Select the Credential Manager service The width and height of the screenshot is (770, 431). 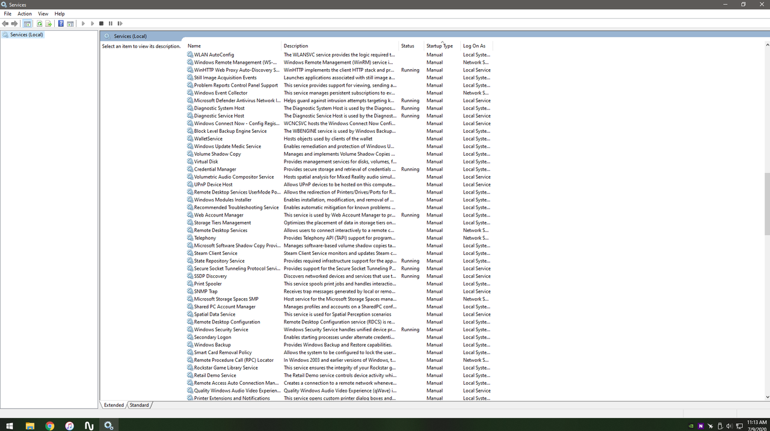339,170
